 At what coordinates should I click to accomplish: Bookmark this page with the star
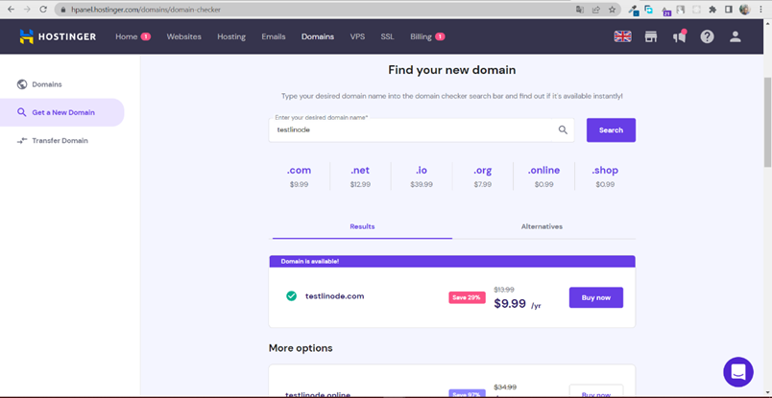click(x=612, y=10)
